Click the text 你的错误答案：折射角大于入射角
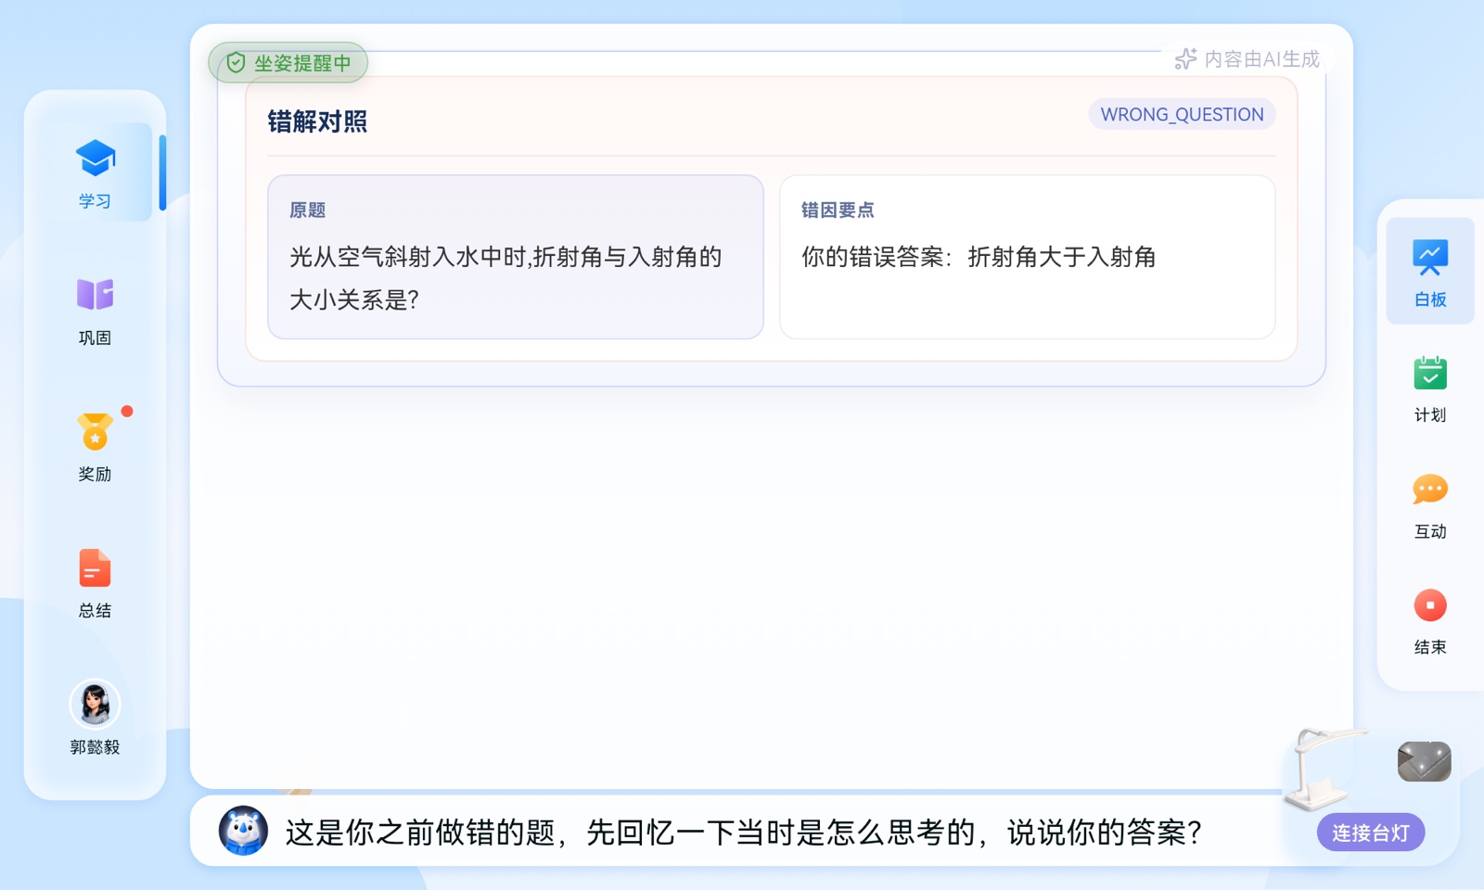The image size is (1484, 890). 979,257
